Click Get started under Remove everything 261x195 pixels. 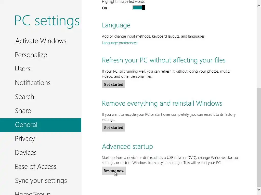113,127
